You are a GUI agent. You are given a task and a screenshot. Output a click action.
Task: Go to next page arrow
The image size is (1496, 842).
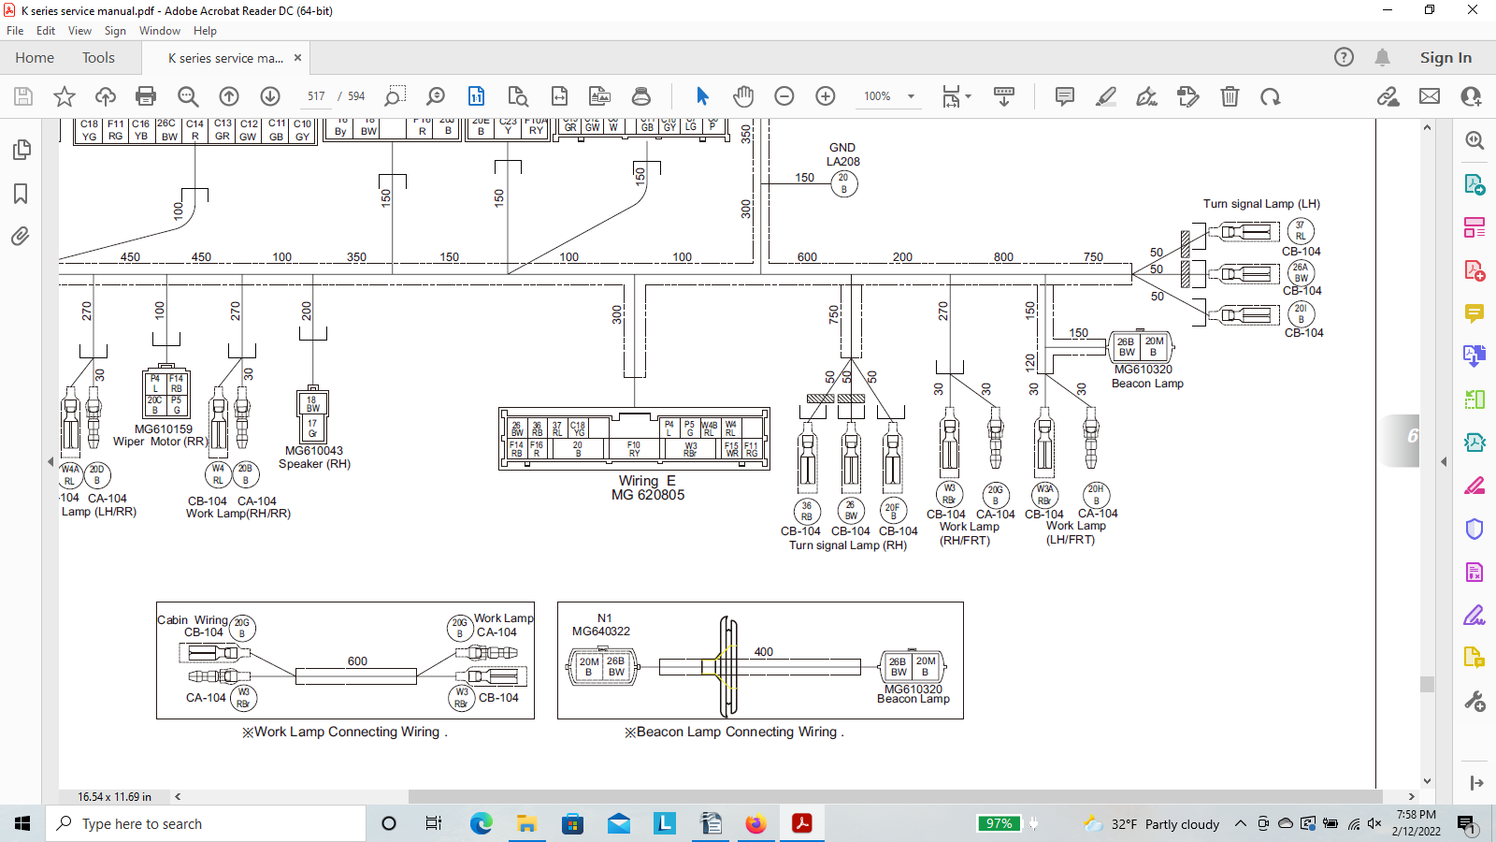270,96
